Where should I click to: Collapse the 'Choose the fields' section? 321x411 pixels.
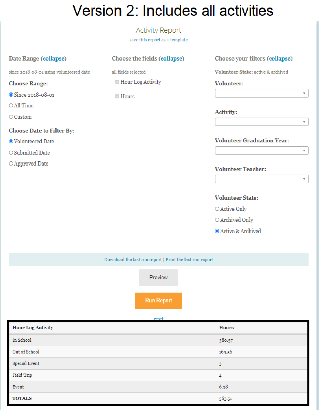(x=172, y=58)
